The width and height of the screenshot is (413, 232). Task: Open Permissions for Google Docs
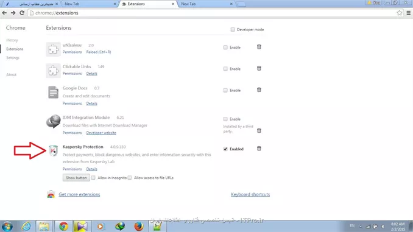click(72, 104)
